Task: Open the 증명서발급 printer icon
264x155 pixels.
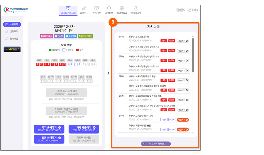Action: pyautogui.click(x=122, y=8)
